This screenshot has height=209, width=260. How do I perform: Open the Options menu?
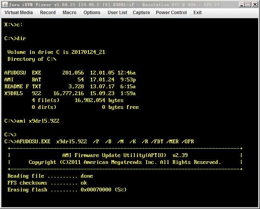pos(92,13)
